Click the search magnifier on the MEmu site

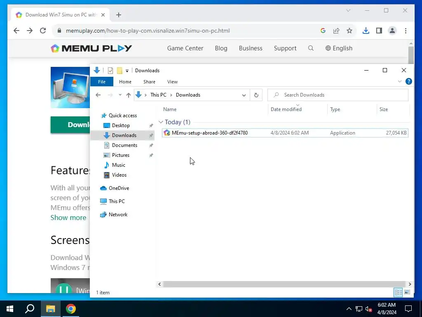coord(311,48)
